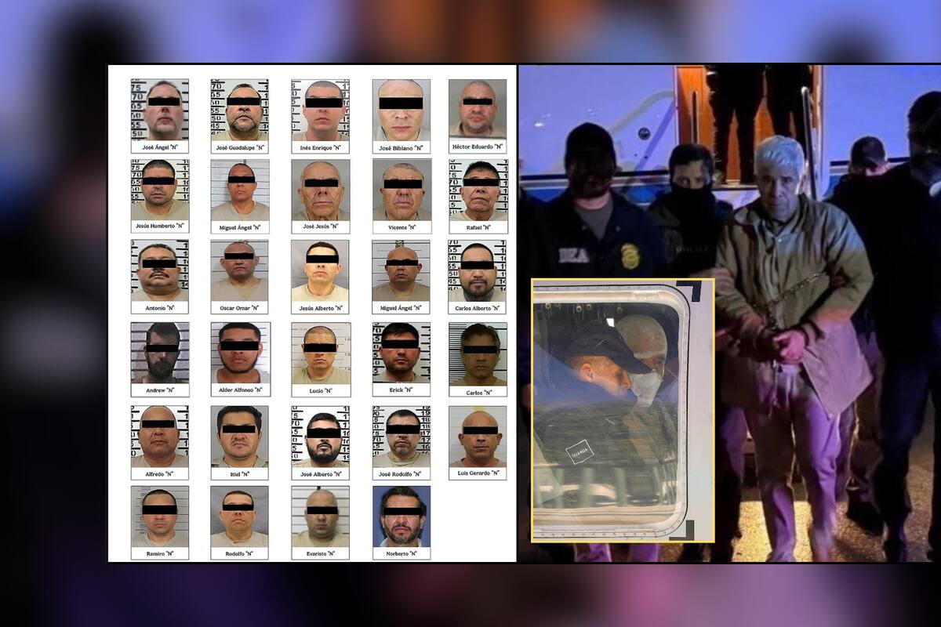Viewport: 941px width, 627px height.
Task: Open the Inés Enrique "N" photo
Action: tap(320, 110)
